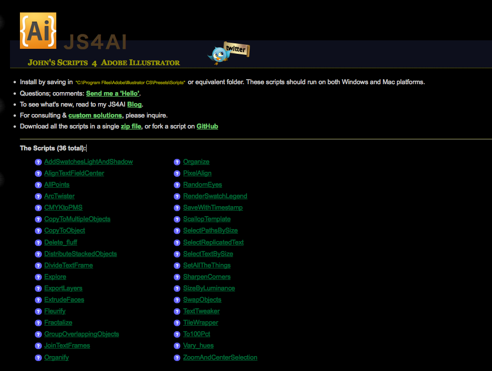The height and width of the screenshot is (371, 492).
Task: Open the To100Pct script link
Action: 197,334
